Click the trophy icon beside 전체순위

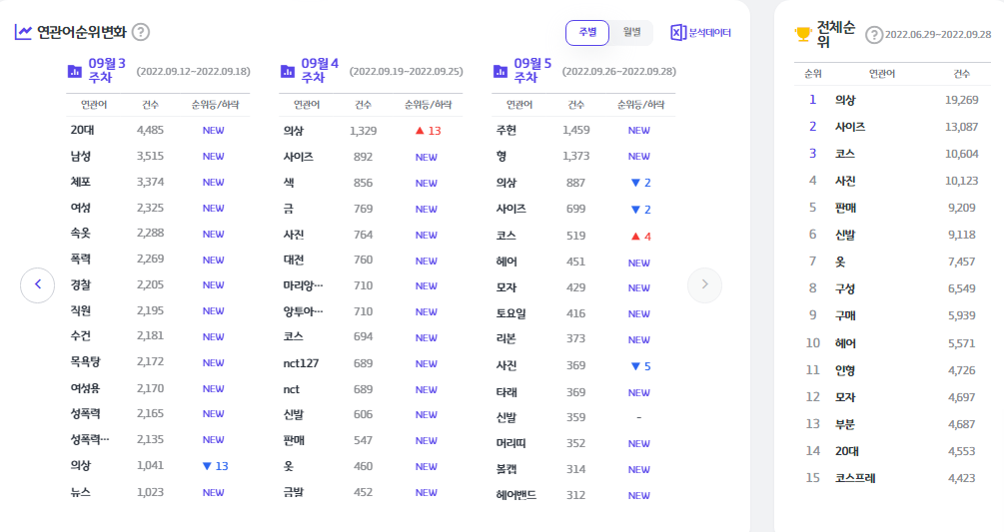(x=803, y=34)
